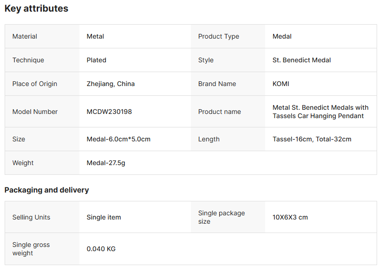Click the Metal material value
This screenshot has height=273, width=378.
click(x=95, y=36)
